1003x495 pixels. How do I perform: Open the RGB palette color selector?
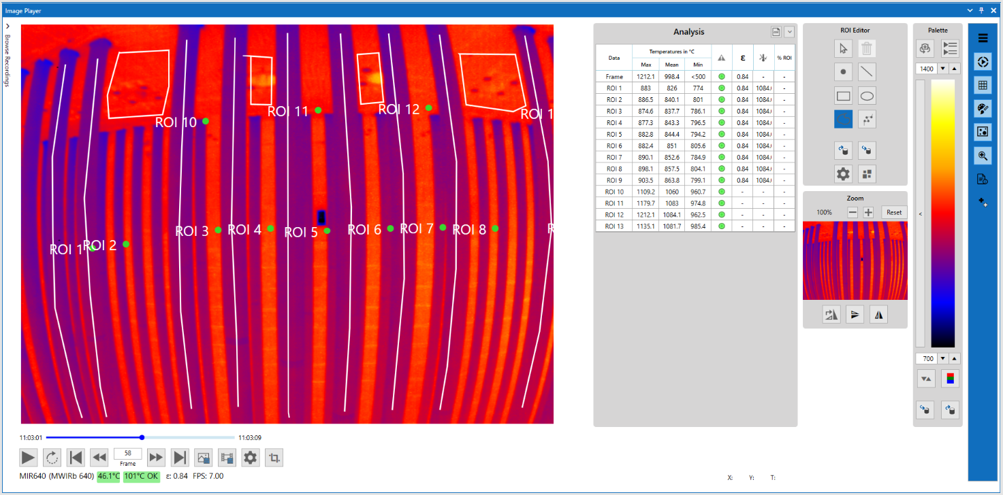(x=950, y=379)
